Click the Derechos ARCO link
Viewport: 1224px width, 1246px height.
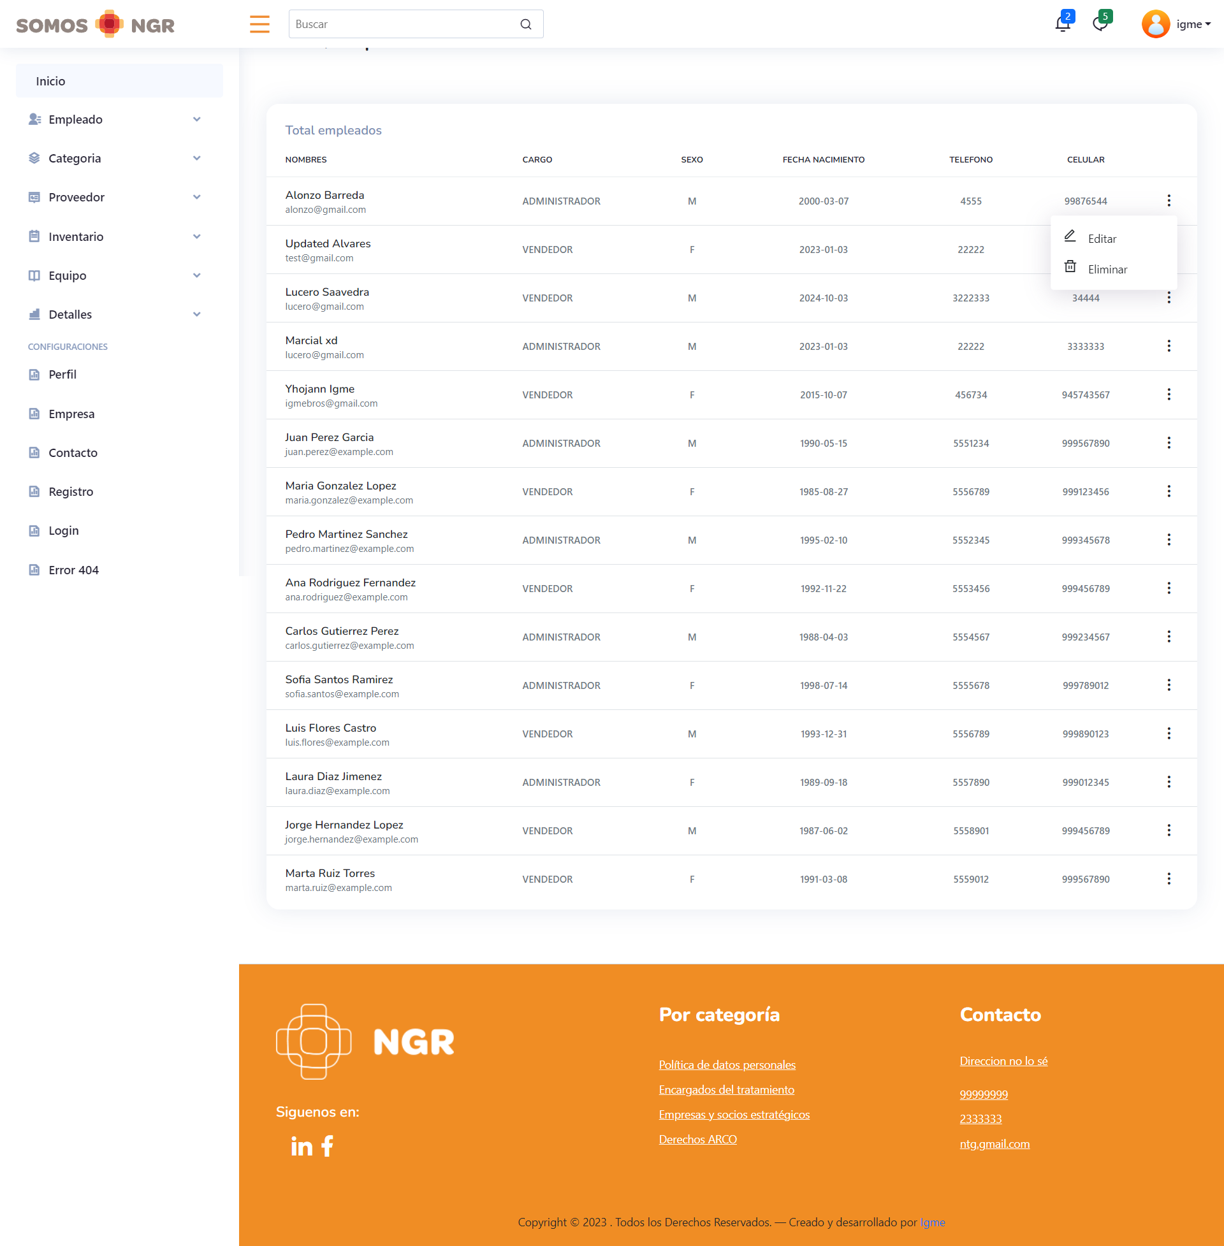697,1139
